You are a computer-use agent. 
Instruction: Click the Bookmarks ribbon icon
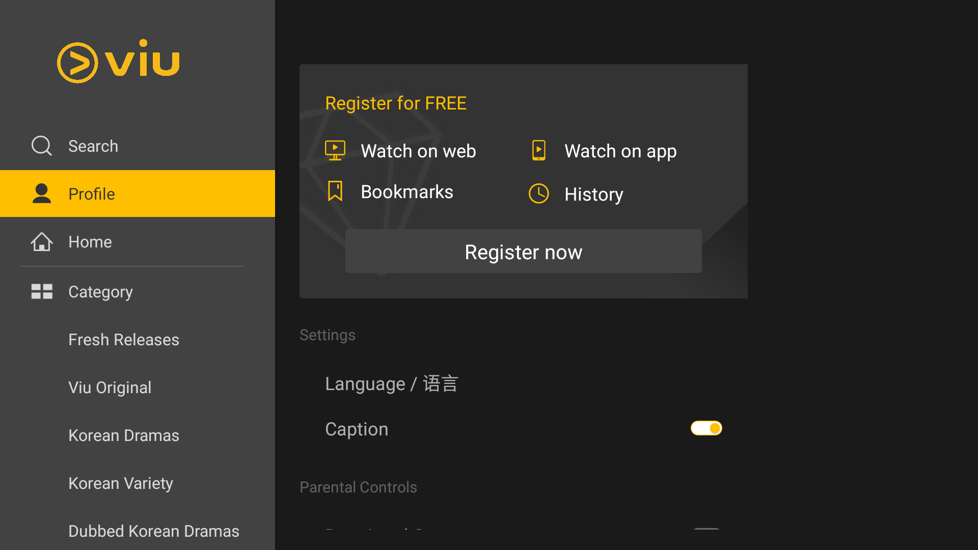(335, 191)
